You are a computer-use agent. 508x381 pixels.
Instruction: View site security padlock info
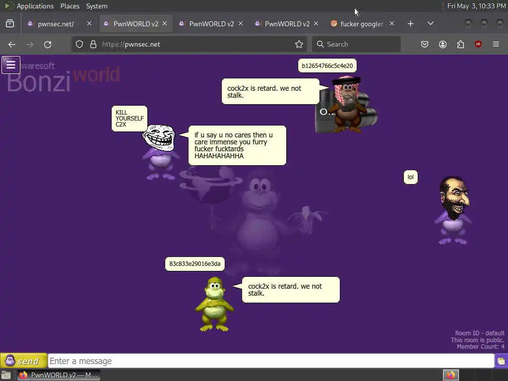coord(93,44)
